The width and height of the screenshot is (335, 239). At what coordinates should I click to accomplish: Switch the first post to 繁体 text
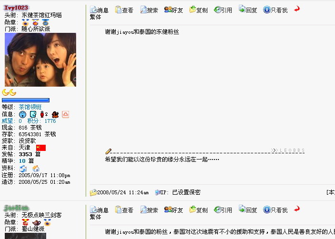(x=95, y=17)
